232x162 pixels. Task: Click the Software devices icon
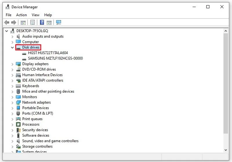(x=18, y=136)
